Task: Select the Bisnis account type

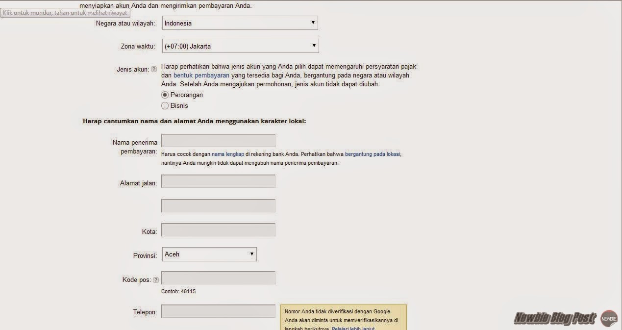Action: click(x=165, y=105)
